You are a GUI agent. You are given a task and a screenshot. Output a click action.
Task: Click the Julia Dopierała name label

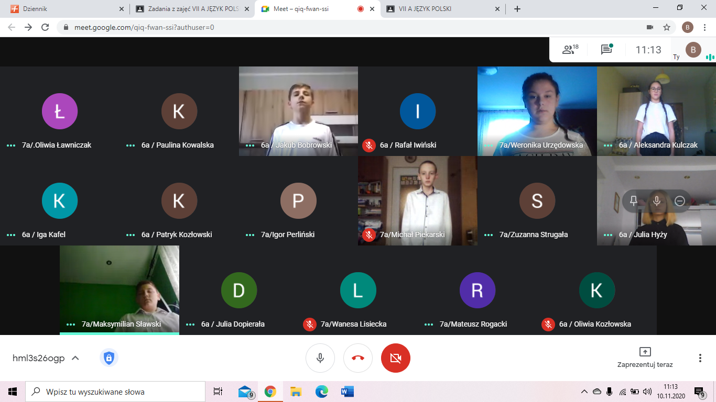point(233,324)
